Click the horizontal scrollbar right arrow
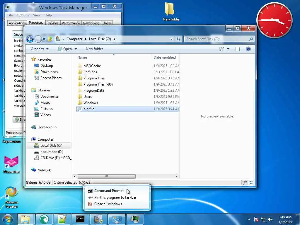The height and width of the screenshot is (225, 300). tap(176, 176)
